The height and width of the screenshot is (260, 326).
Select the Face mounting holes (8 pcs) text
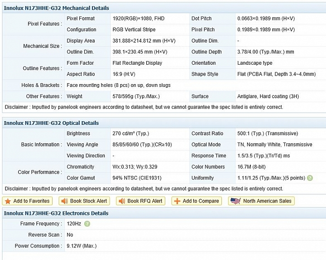click(x=119, y=85)
